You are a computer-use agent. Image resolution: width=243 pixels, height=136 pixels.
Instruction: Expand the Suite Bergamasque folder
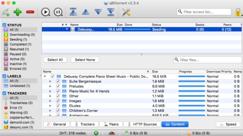click(x=50, y=81)
